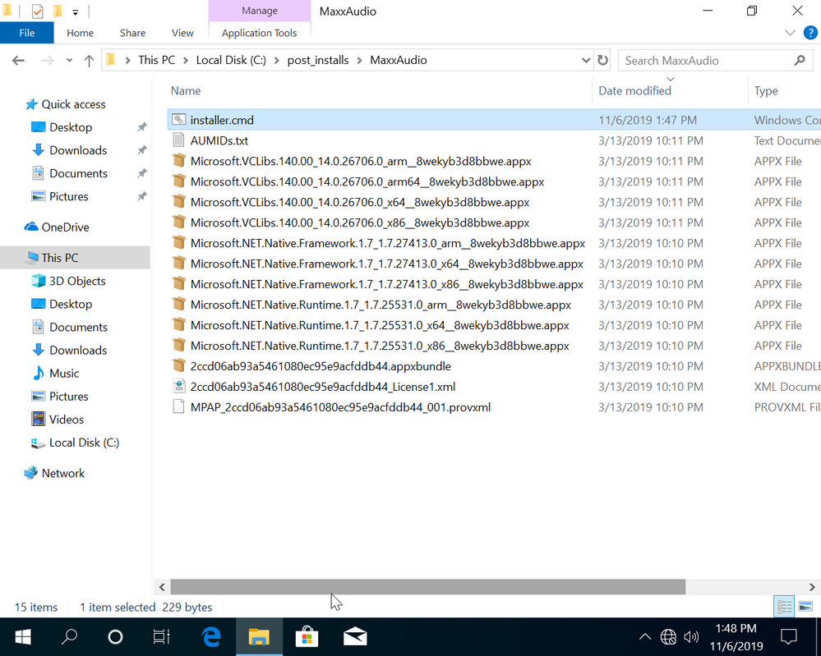
Task: Select NET.Native.Framework arm appx file
Action: (x=387, y=243)
